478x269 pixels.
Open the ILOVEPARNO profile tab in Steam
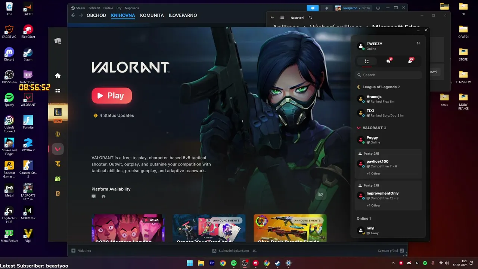coord(183,15)
